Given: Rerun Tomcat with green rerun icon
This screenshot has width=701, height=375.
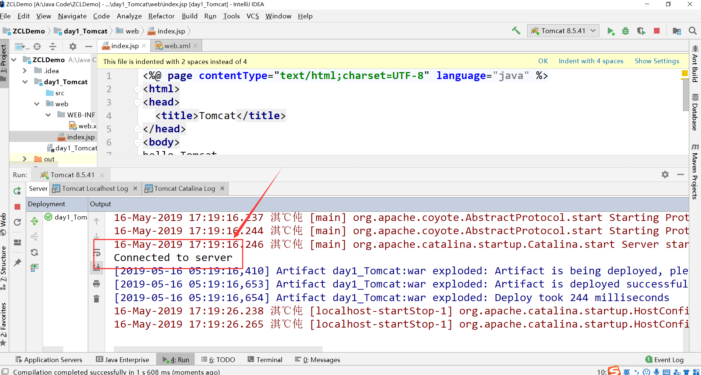Looking at the screenshot, I should pyautogui.click(x=17, y=191).
